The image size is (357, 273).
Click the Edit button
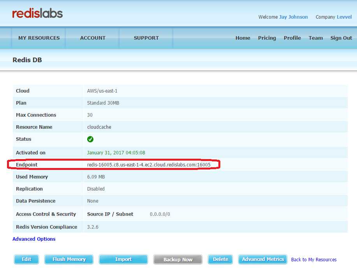pyautogui.click(x=26, y=259)
